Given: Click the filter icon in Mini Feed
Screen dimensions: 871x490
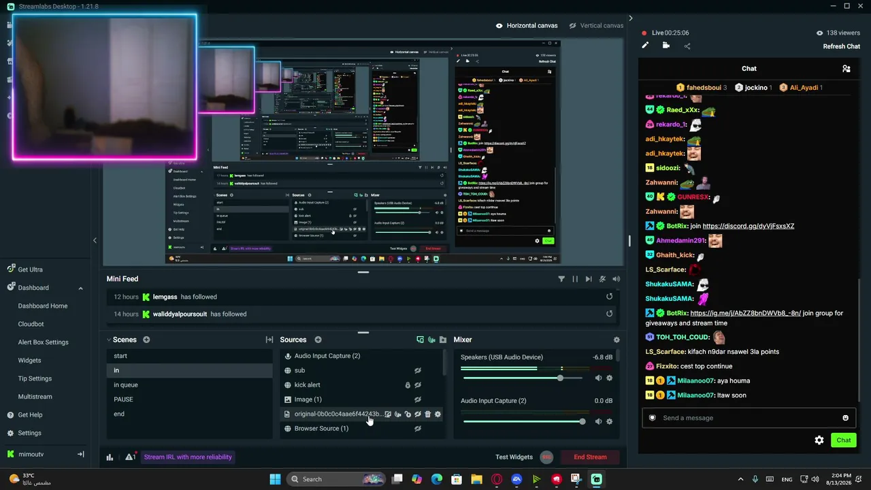Looking at the screenshot, I should (561, 279).
